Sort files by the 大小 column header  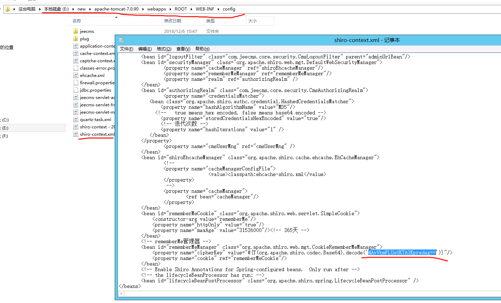click(x=260, y=21)
